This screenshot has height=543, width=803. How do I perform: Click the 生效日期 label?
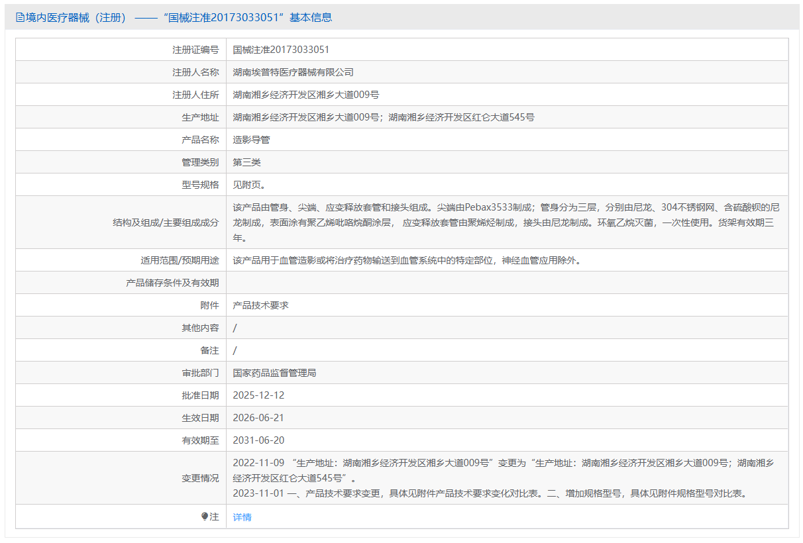[200, 418]
